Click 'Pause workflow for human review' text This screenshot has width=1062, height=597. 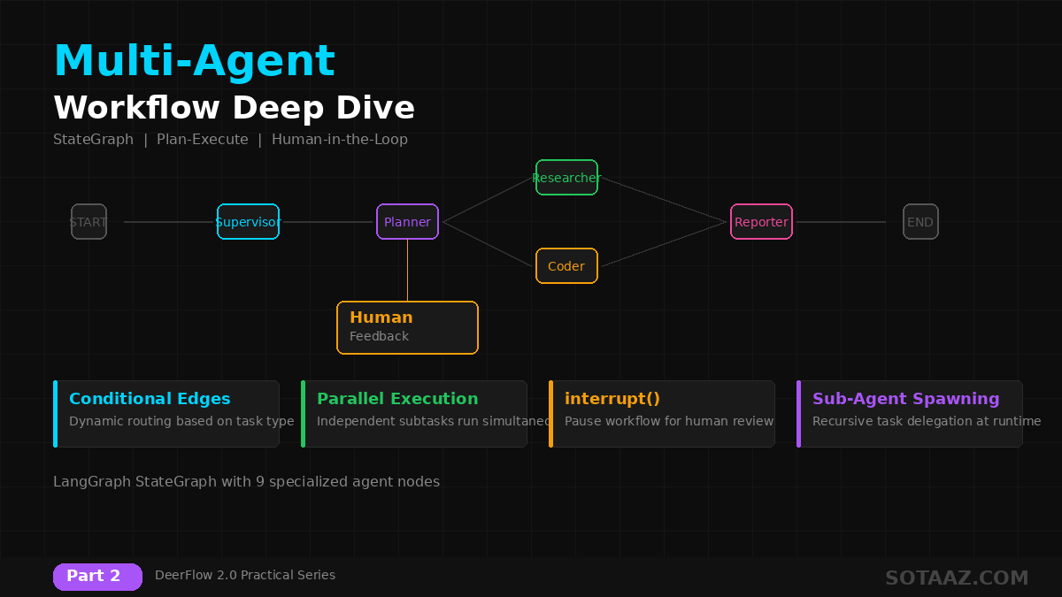669,422
